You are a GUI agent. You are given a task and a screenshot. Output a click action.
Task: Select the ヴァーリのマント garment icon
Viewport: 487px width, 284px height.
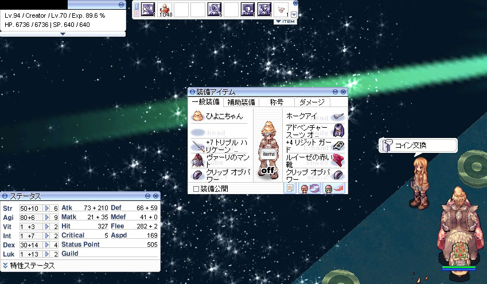197,160
